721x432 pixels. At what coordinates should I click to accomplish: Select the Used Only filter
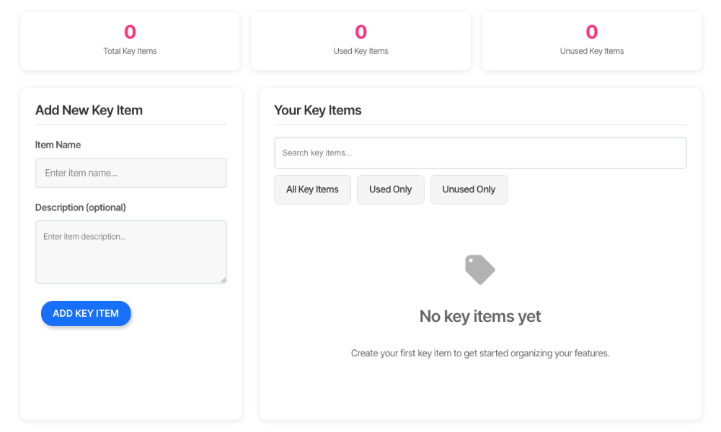[390, 189]
